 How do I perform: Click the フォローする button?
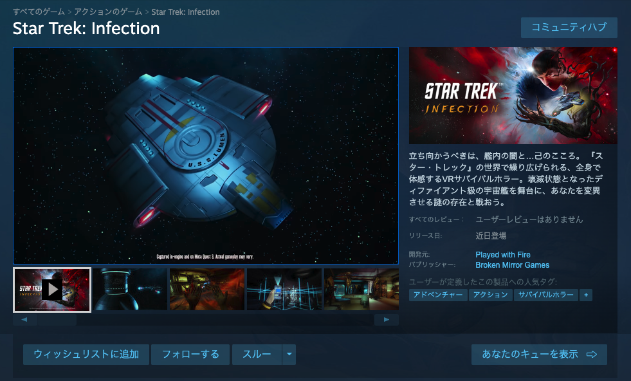click(190, 355)
